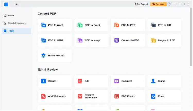Image resolution: width=193 pixels, height=111 pixels.
Task: Click the vertical scrollbar thumb
Action: pyautogui.click(x=191, y=37)
